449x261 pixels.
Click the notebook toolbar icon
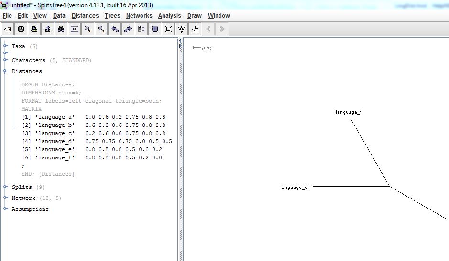tap(154, 29)
